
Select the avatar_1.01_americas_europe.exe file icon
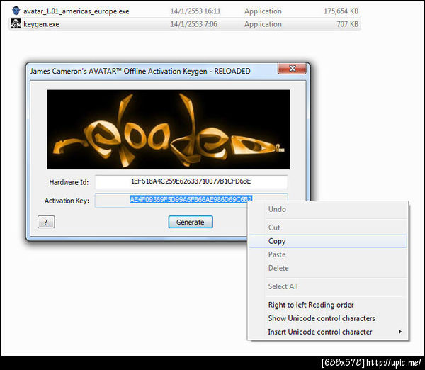coord(16,11)
